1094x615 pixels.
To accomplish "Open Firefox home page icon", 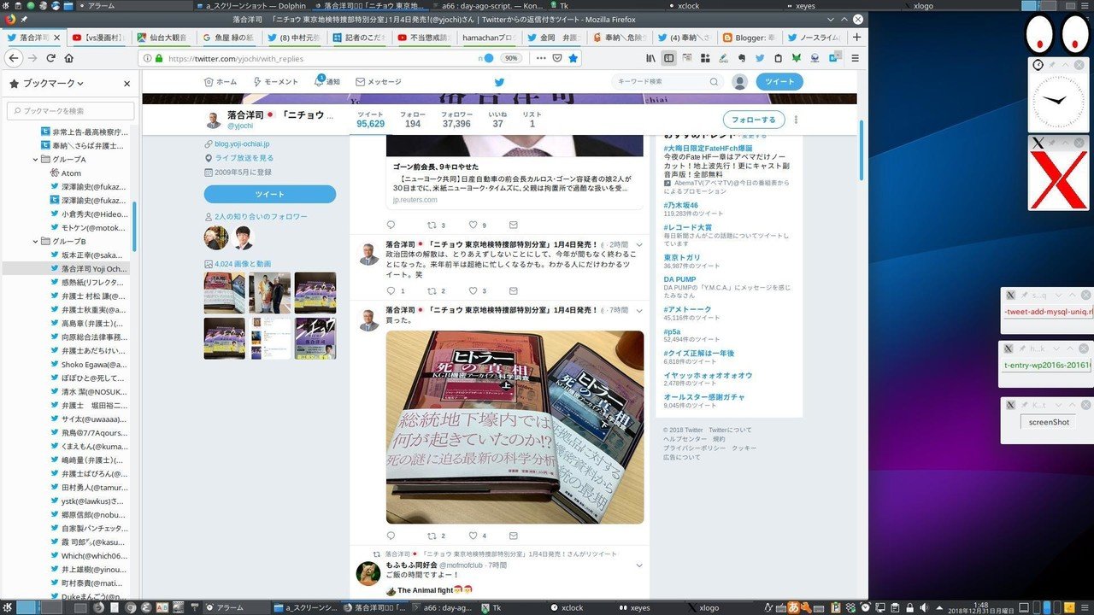I will click(69, 58).
